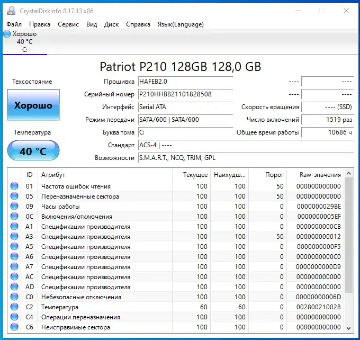Open the Диск menu
This screenshot has width=360, height=340.
pyautogui.click(x=111, y=24)
